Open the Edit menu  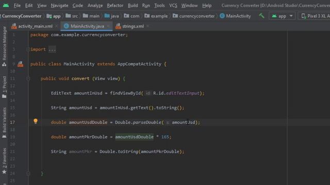tap(29, 6)
